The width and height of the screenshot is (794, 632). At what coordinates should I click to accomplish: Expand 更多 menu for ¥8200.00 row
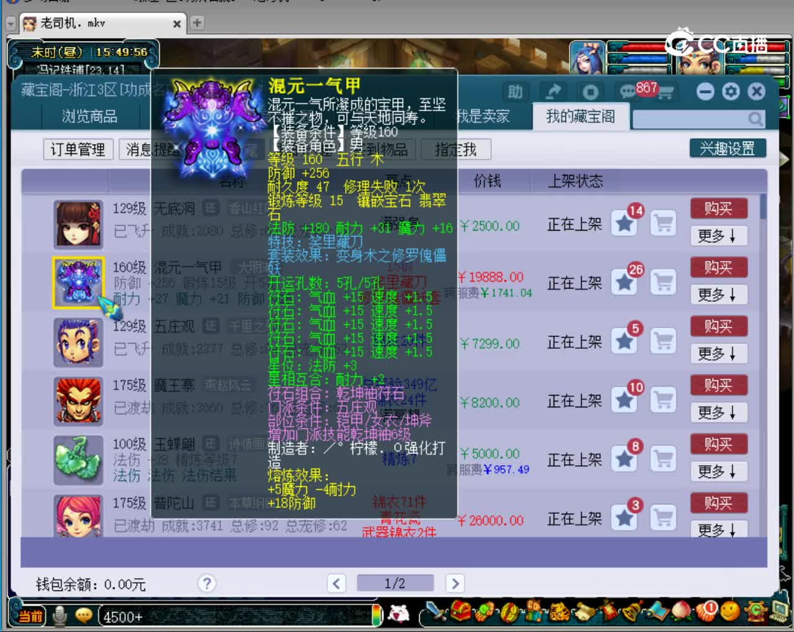pyautogui.click(x=718, y=413)
